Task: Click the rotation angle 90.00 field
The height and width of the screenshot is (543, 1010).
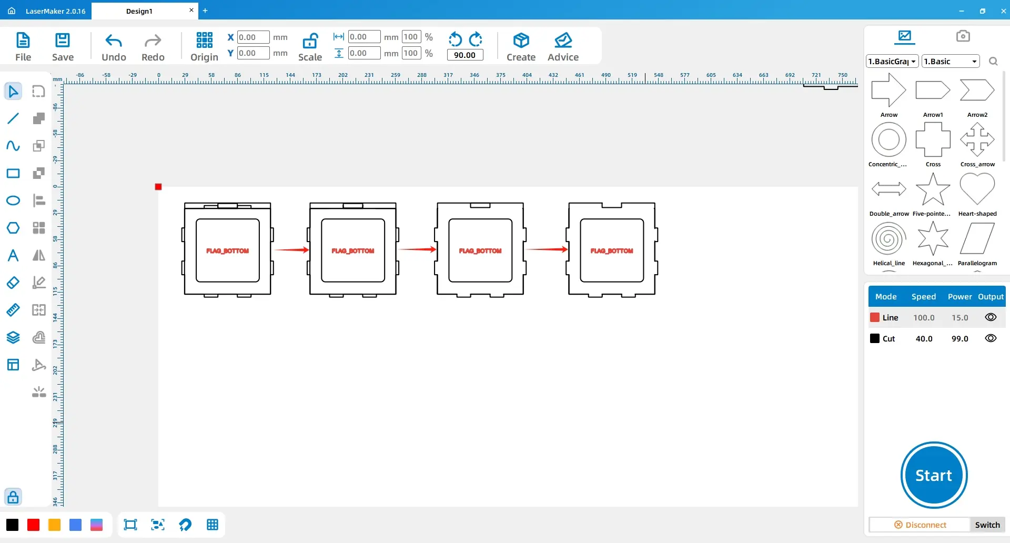Action: click(x=465, y=55)
